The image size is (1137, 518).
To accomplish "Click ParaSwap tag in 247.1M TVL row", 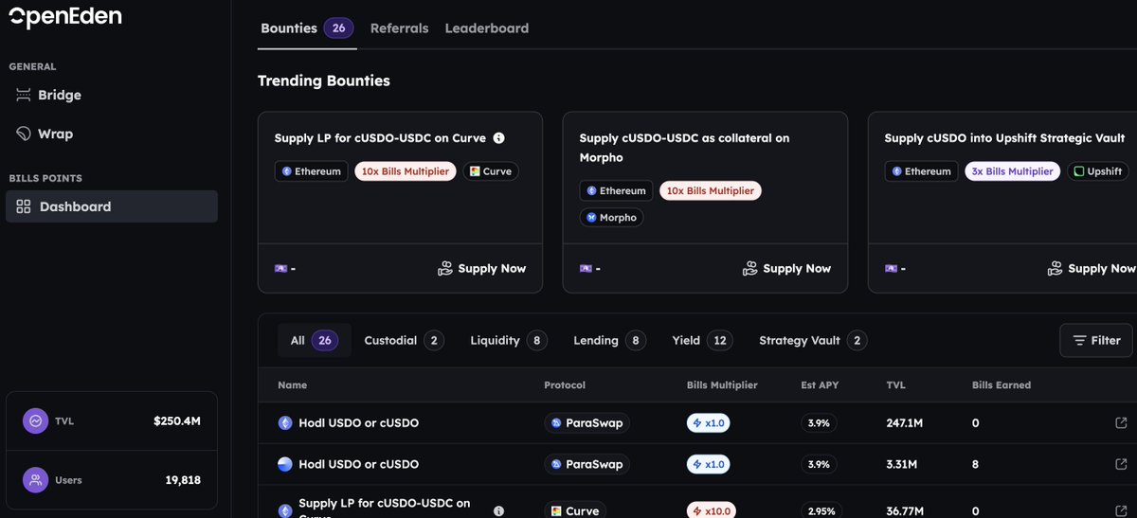I will click(587, 423).
